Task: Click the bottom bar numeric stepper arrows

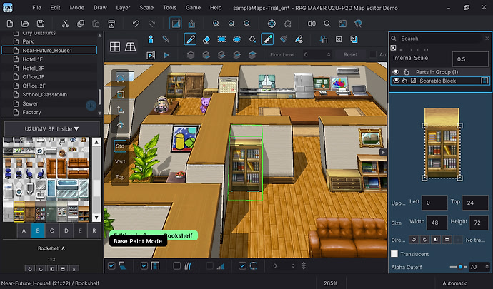Action: point(293,265)
